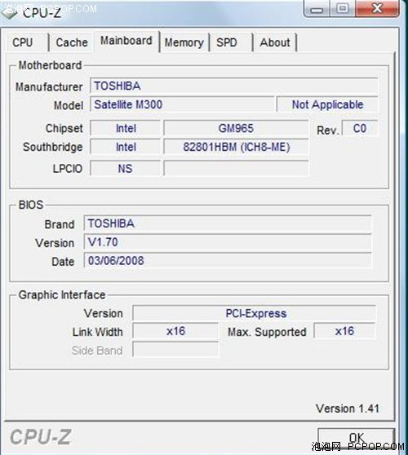
Task: Go to the About tab
Action: [274, 42]
